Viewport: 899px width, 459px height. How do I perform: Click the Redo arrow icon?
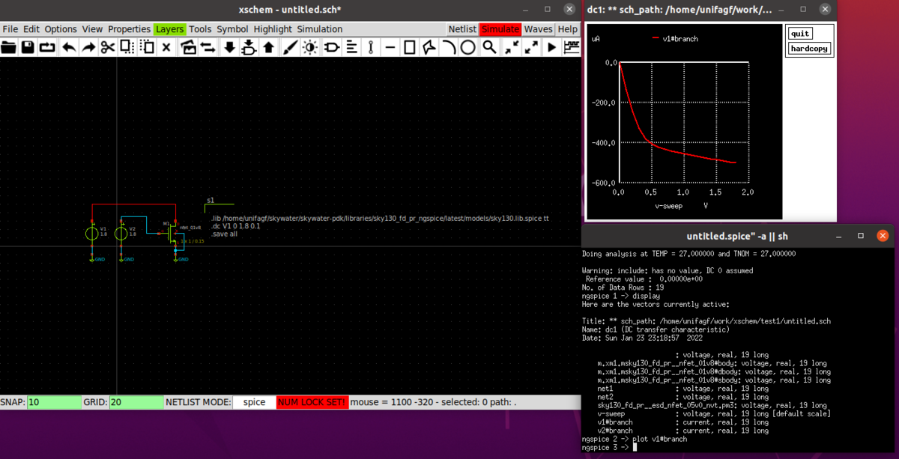point(88,47)
